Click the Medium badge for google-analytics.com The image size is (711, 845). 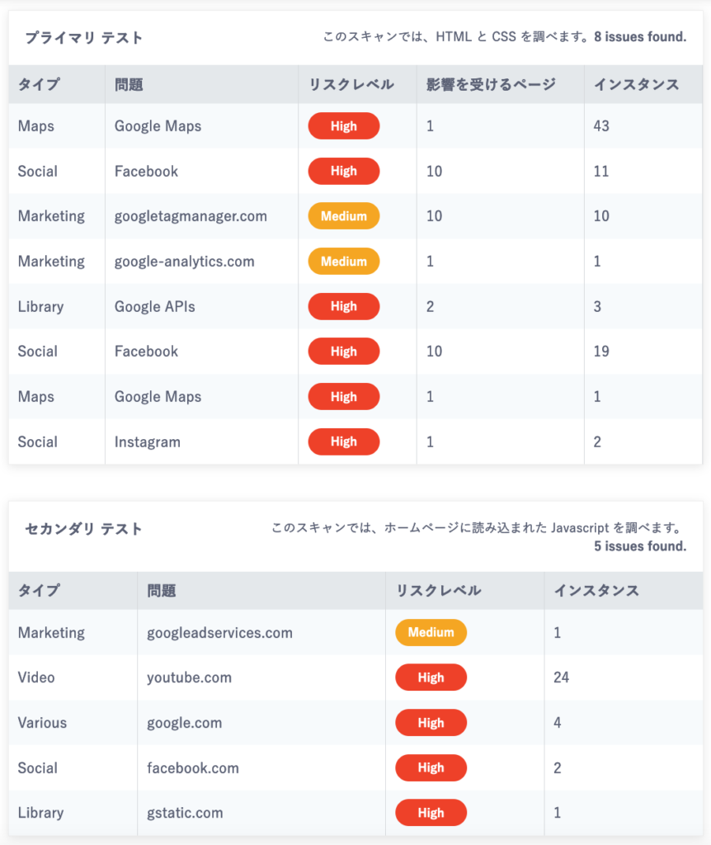tap(344, 262)
